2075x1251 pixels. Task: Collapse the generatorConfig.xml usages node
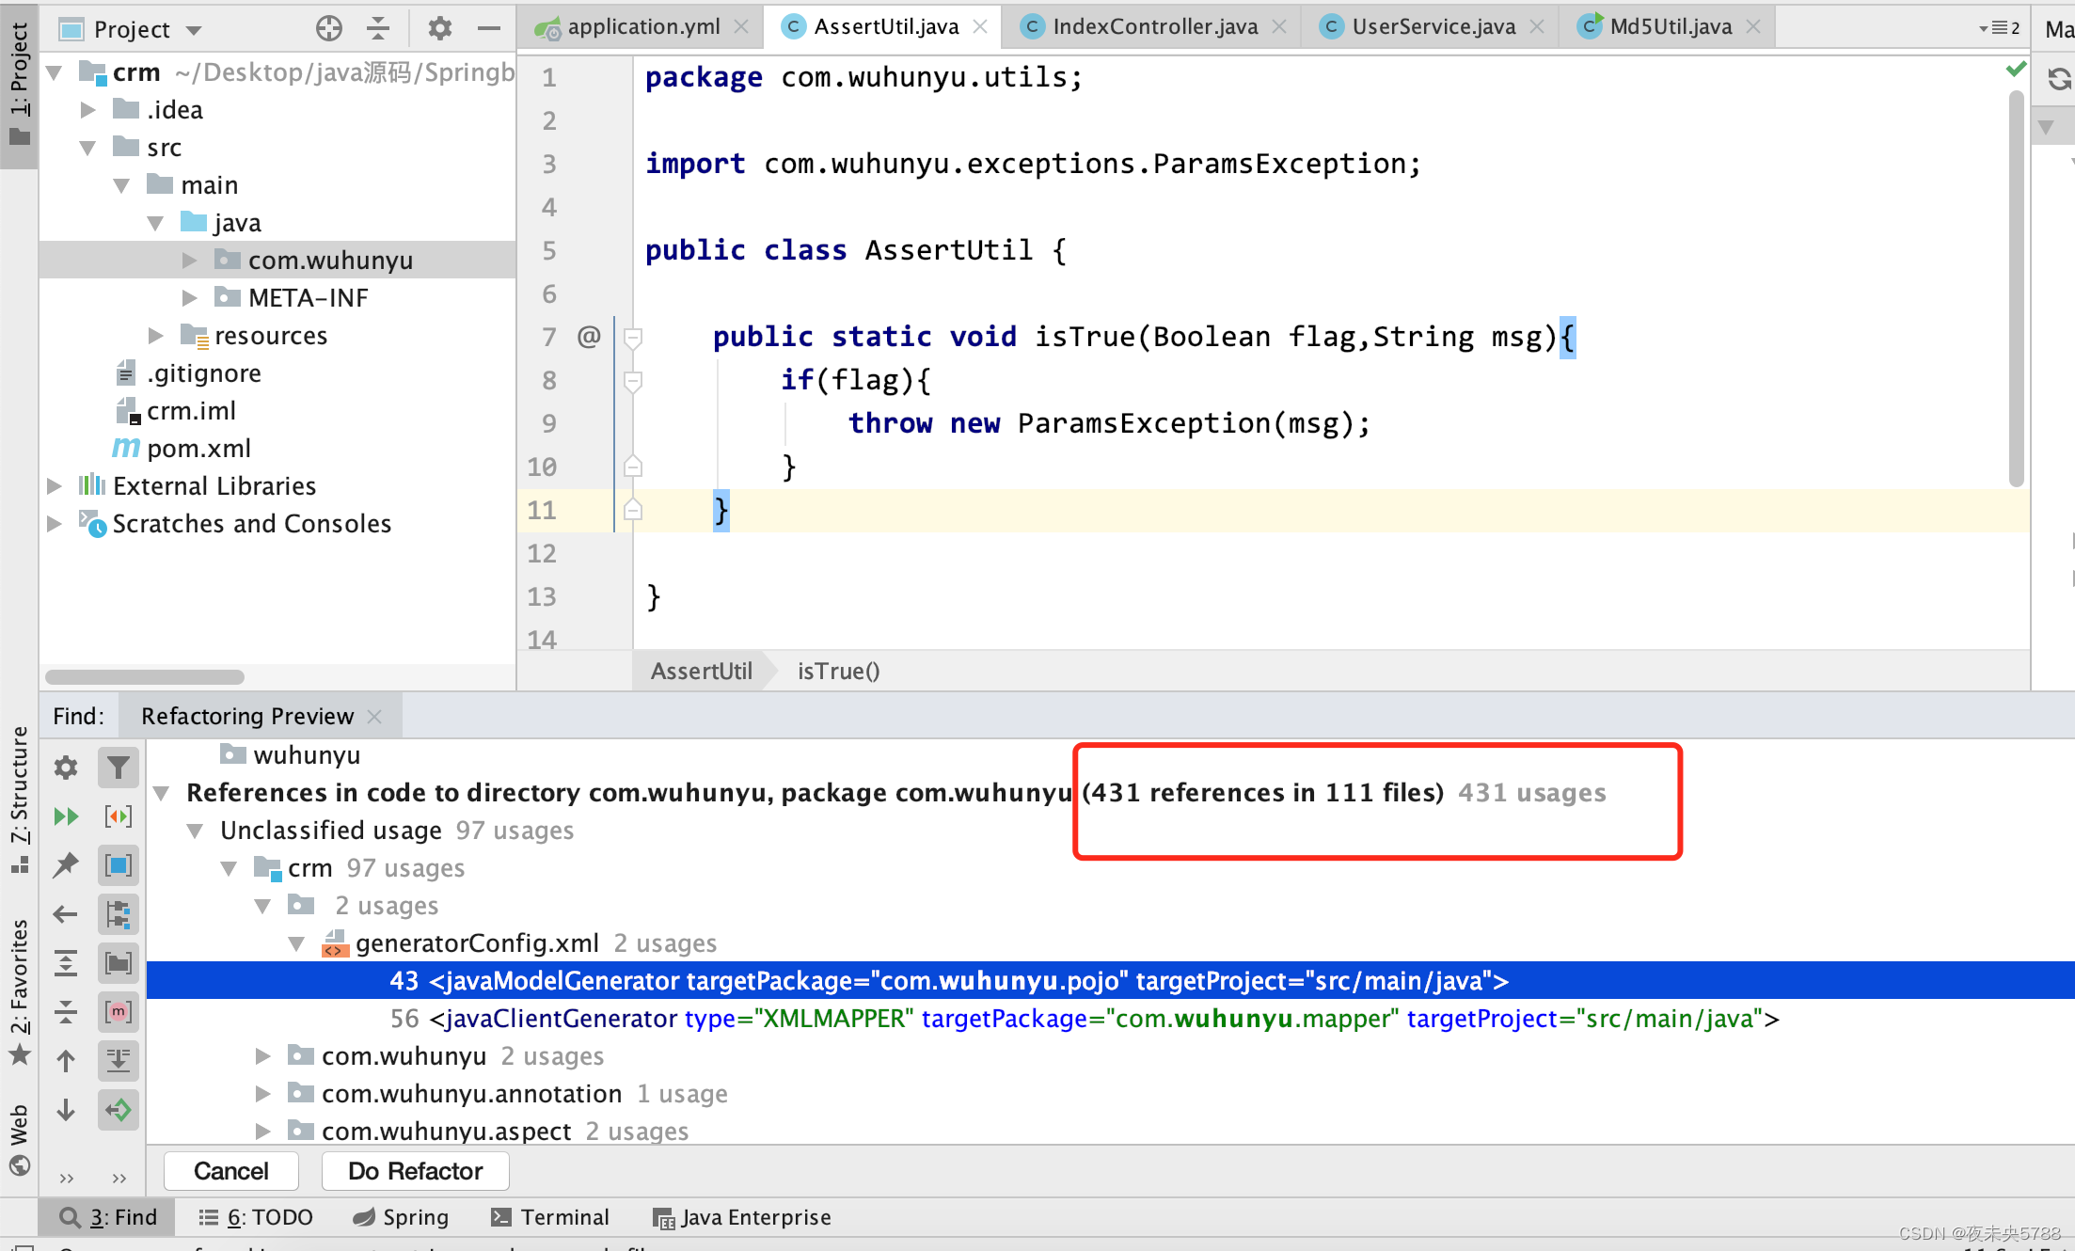tap(296, 943)
